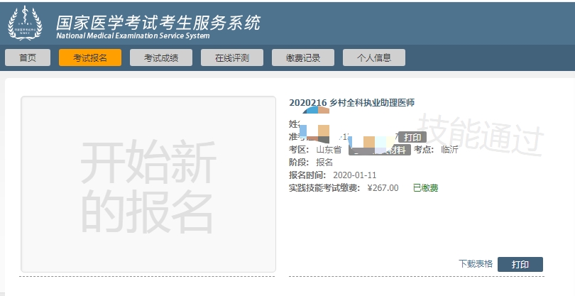The image size is (575, 296).
Task: Switch to the 在线评测 tab
Action: (232, 58)
